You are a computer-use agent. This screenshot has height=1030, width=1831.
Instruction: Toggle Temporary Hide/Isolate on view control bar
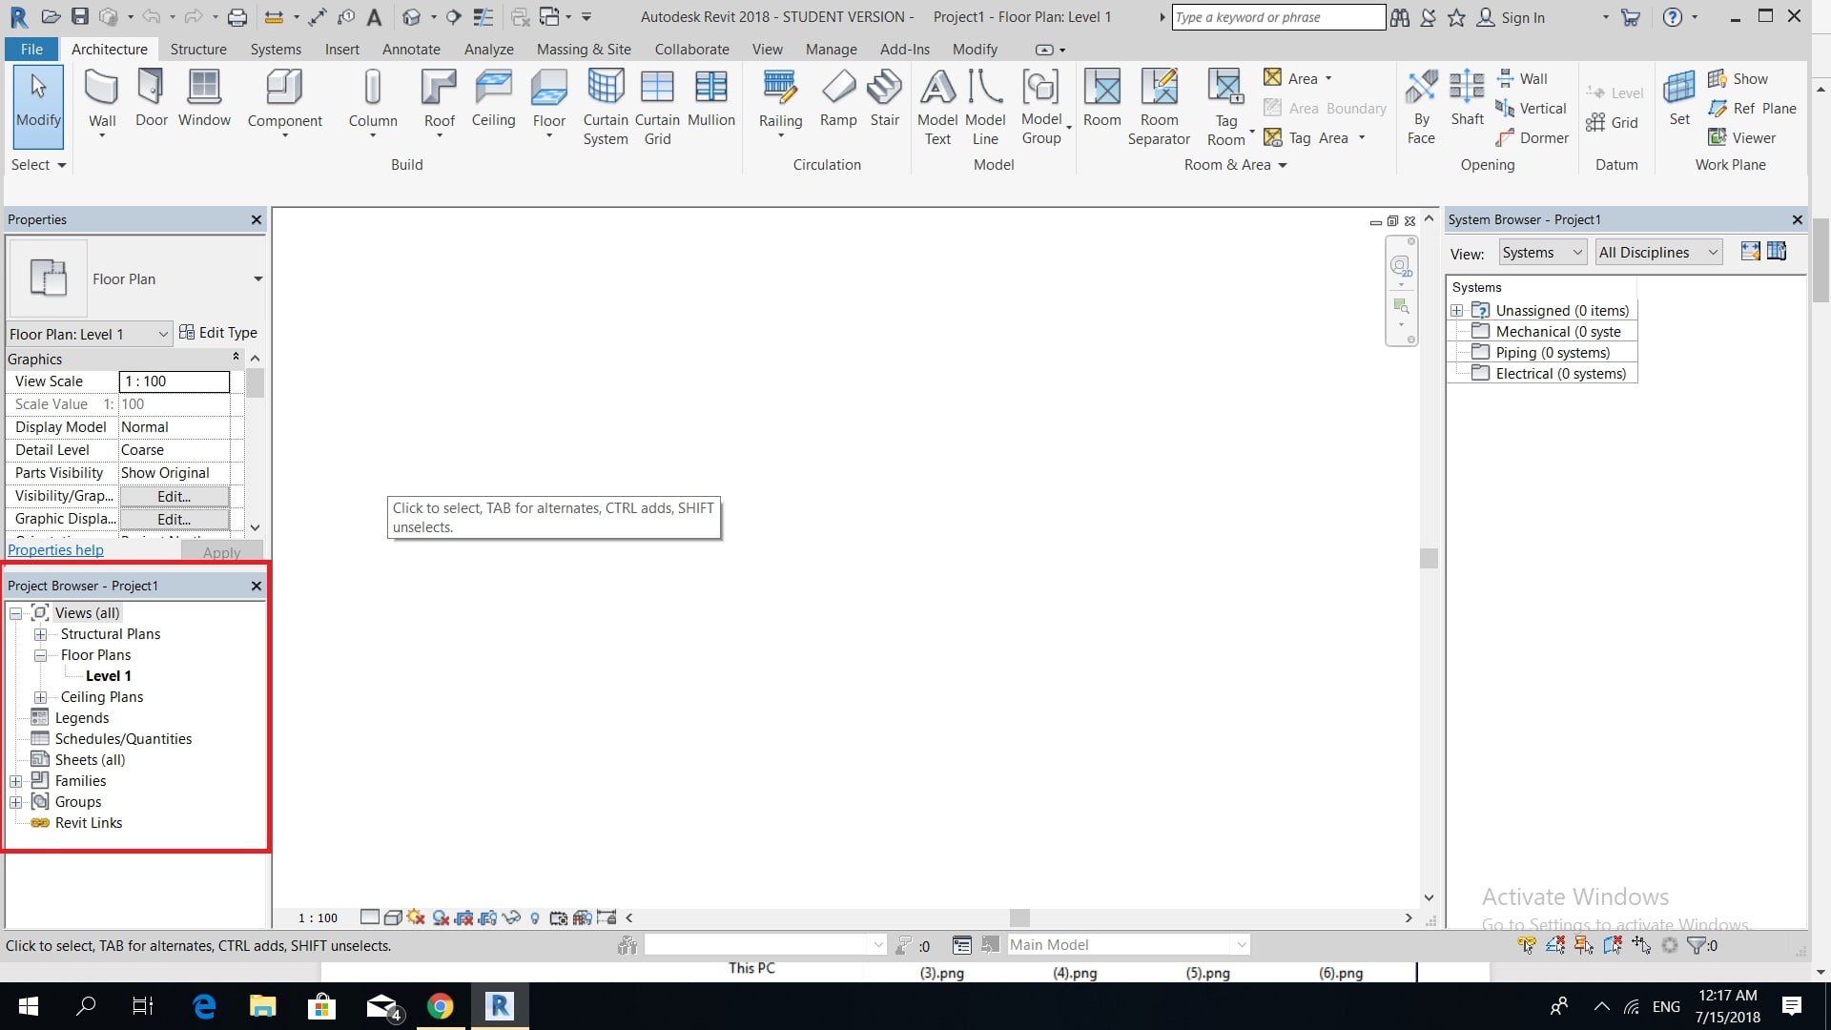pyautogui.click(x=511, y=917)
